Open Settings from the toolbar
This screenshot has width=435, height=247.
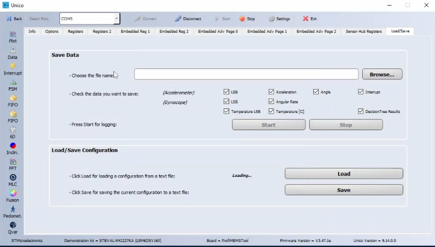pos(279,18)
